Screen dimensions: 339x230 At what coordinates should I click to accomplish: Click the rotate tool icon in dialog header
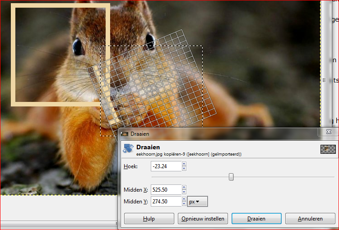[x=128, y=149]
